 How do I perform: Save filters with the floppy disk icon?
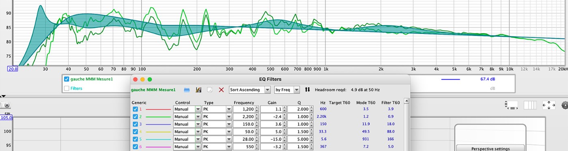click(199, 90)
